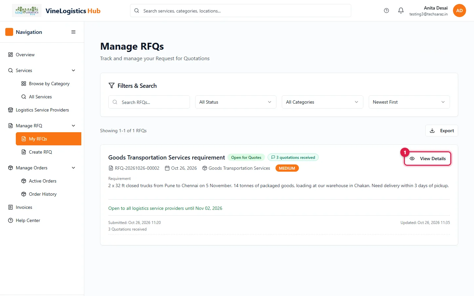Image resolution: width=474 pixels, height=296 pixels.
Task: Click the AD user avatar
Action: pyautogui.click(x=459, y=11)
